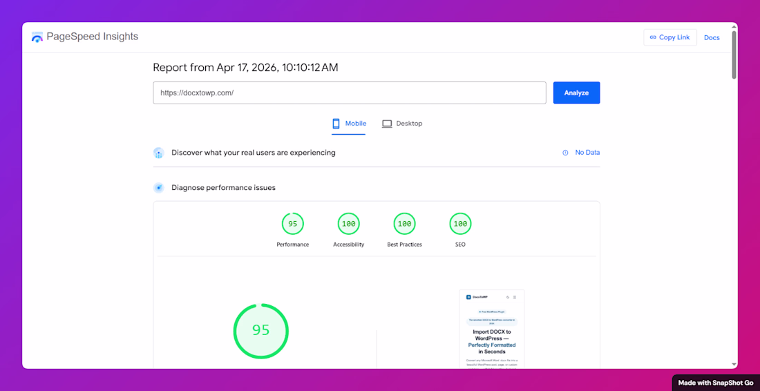Click the 'Performance' label under the gauge

tap(293, 245)
